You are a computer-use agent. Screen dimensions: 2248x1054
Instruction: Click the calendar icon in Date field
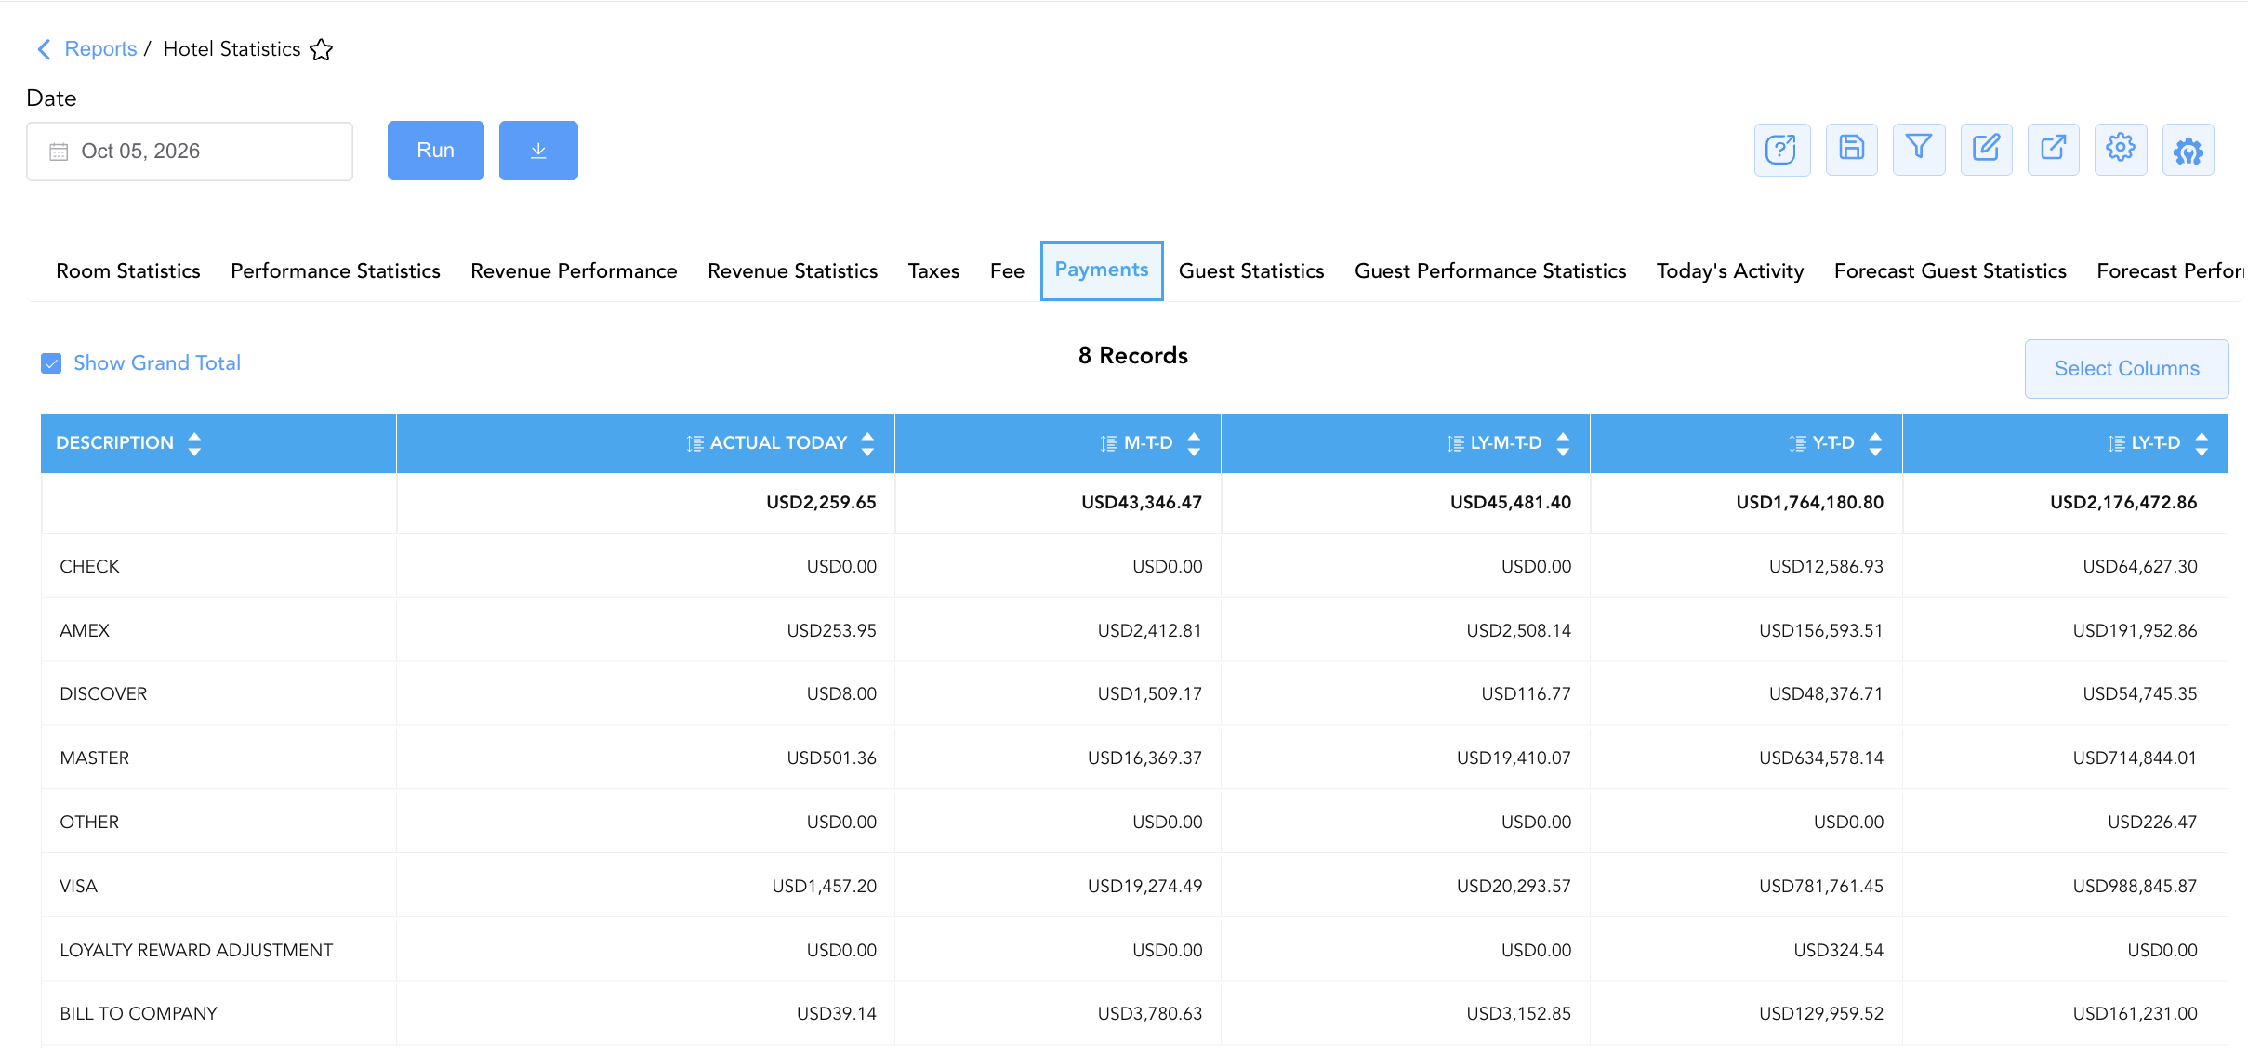coord(59,152)
